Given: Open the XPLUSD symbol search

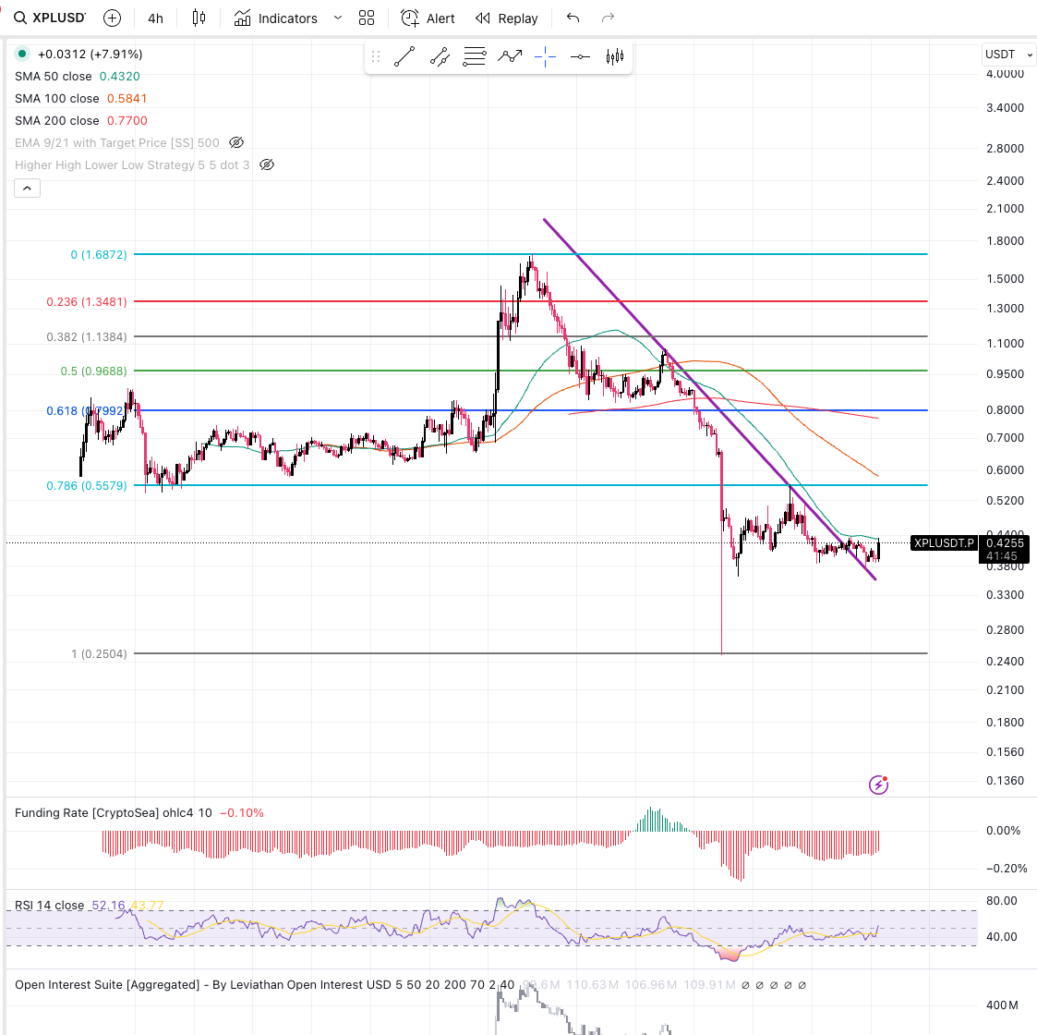Looking at the screenshot, I should (x=51, y=18).
